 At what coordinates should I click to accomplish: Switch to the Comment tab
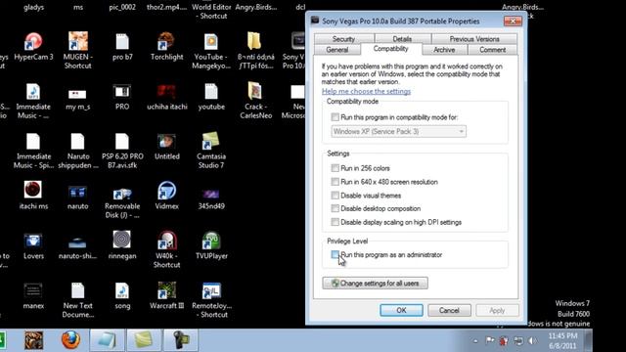492,50
